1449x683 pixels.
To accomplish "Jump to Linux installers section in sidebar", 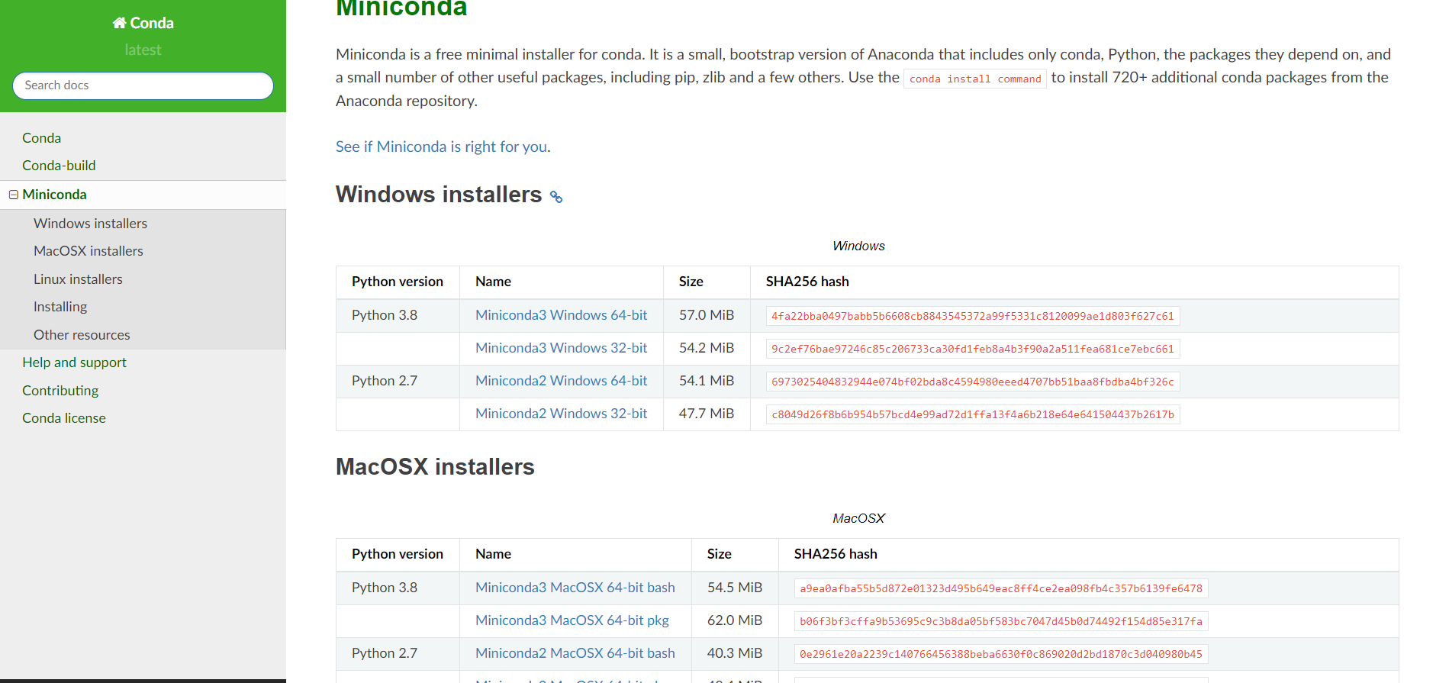I will [x=78, y=279].
